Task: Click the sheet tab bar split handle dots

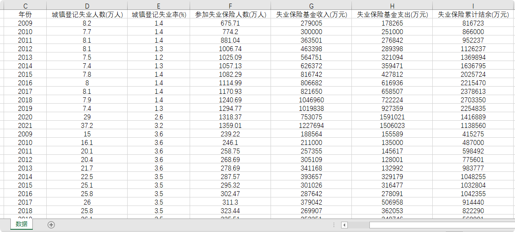Action: (x=334, y=225)
